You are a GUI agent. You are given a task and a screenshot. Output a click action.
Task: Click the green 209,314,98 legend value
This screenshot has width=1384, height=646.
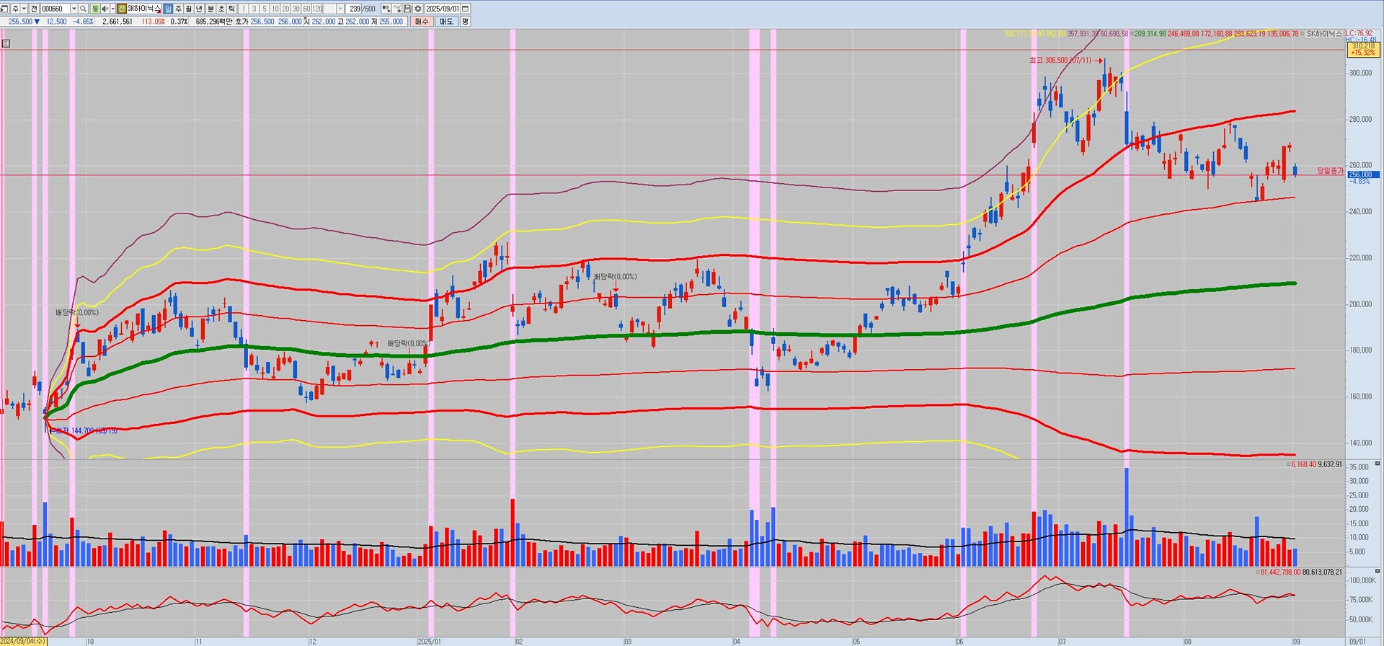point(1150,34)
